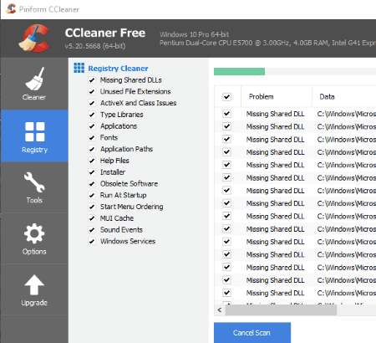This screenshot has width=376, height=343.
Task: Uncheck the first Missing Shared DLL result
Action: pyautogui.click(x=227, y=114)
